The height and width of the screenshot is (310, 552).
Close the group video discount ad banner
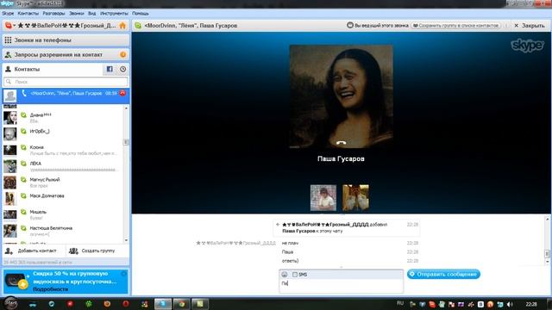(124, 274)
